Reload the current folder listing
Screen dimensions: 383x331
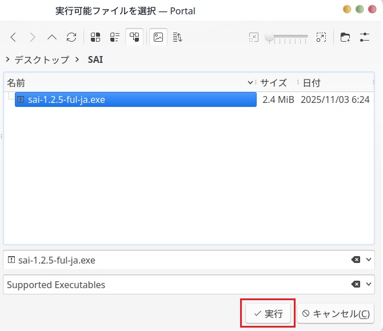coord(71,37)
